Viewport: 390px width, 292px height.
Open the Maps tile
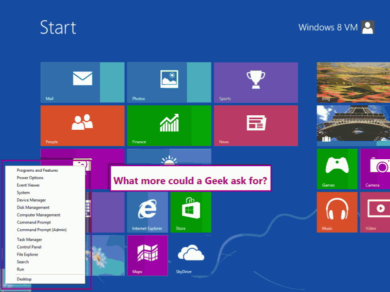pos(147,256)
